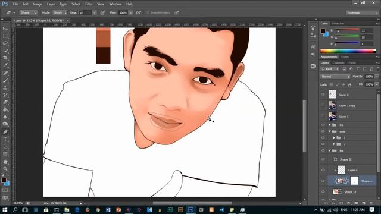This screenshot has width=381, height=214.
Task: Click Lock all padlock icon
Action: point(349,84)
